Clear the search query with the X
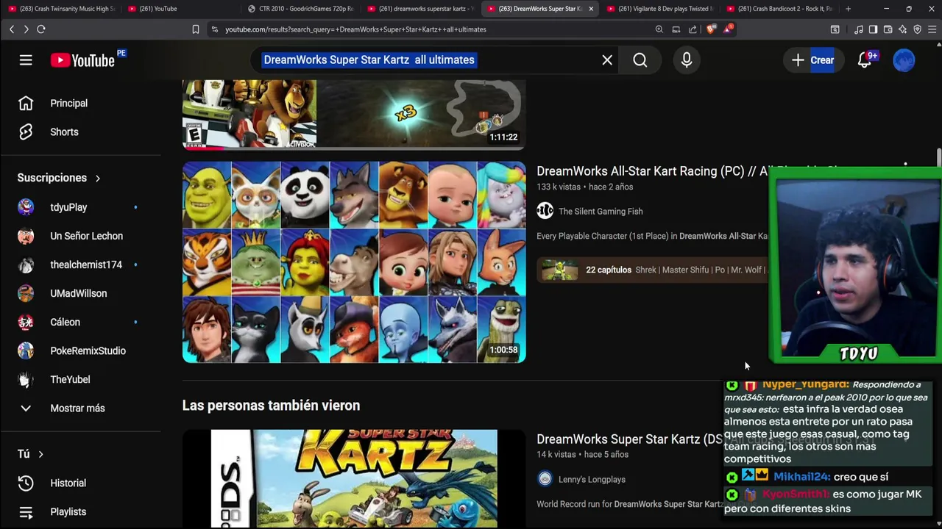The width and height of the screenshot is (942, 529). [x=607, y=60]
